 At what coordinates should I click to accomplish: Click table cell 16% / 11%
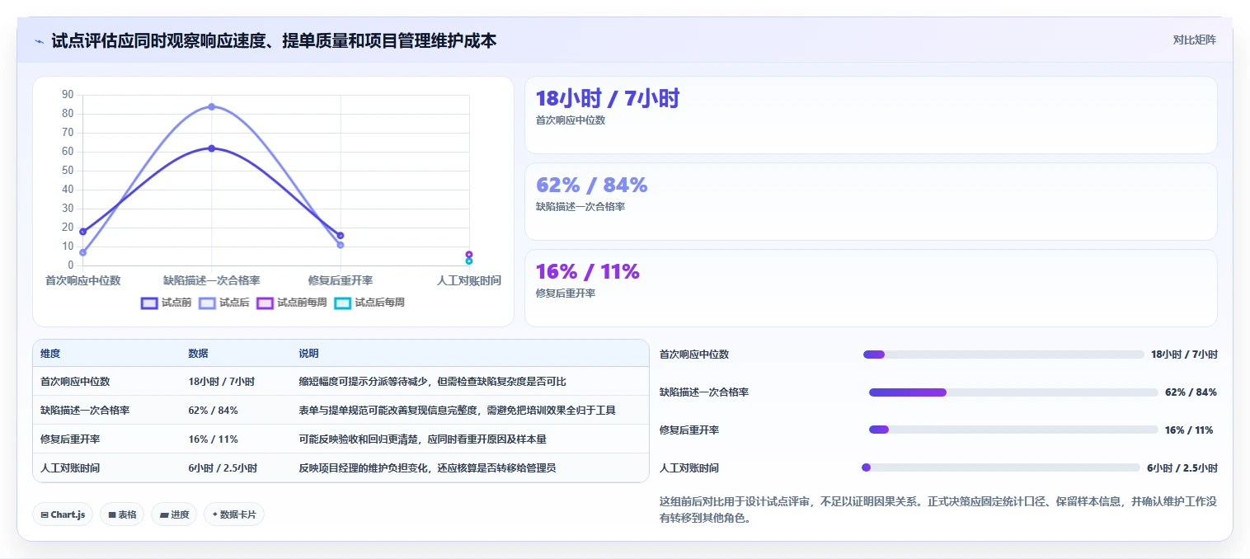pos(213,439)
